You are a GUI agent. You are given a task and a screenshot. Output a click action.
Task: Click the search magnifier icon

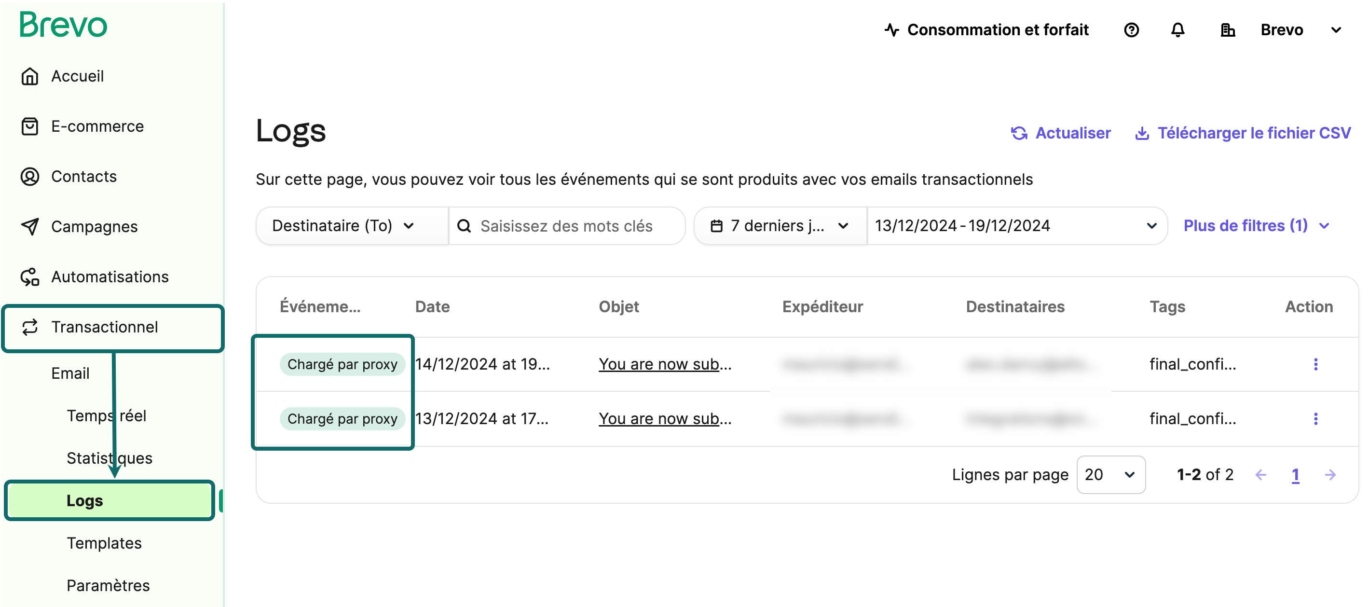click(x=464, y=226)
